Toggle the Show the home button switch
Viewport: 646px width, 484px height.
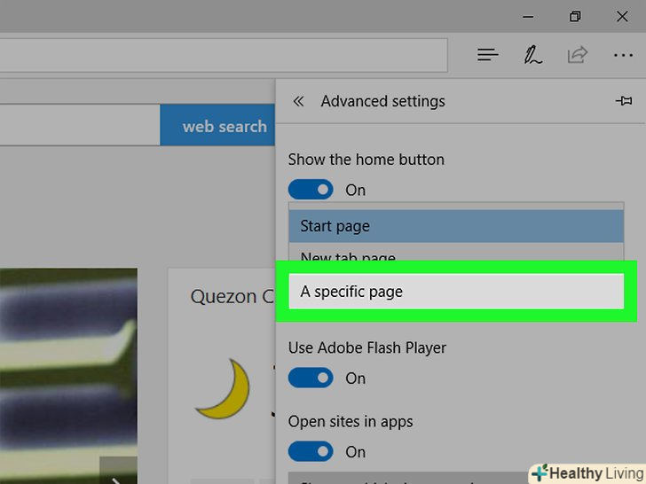tap(311, 190)
